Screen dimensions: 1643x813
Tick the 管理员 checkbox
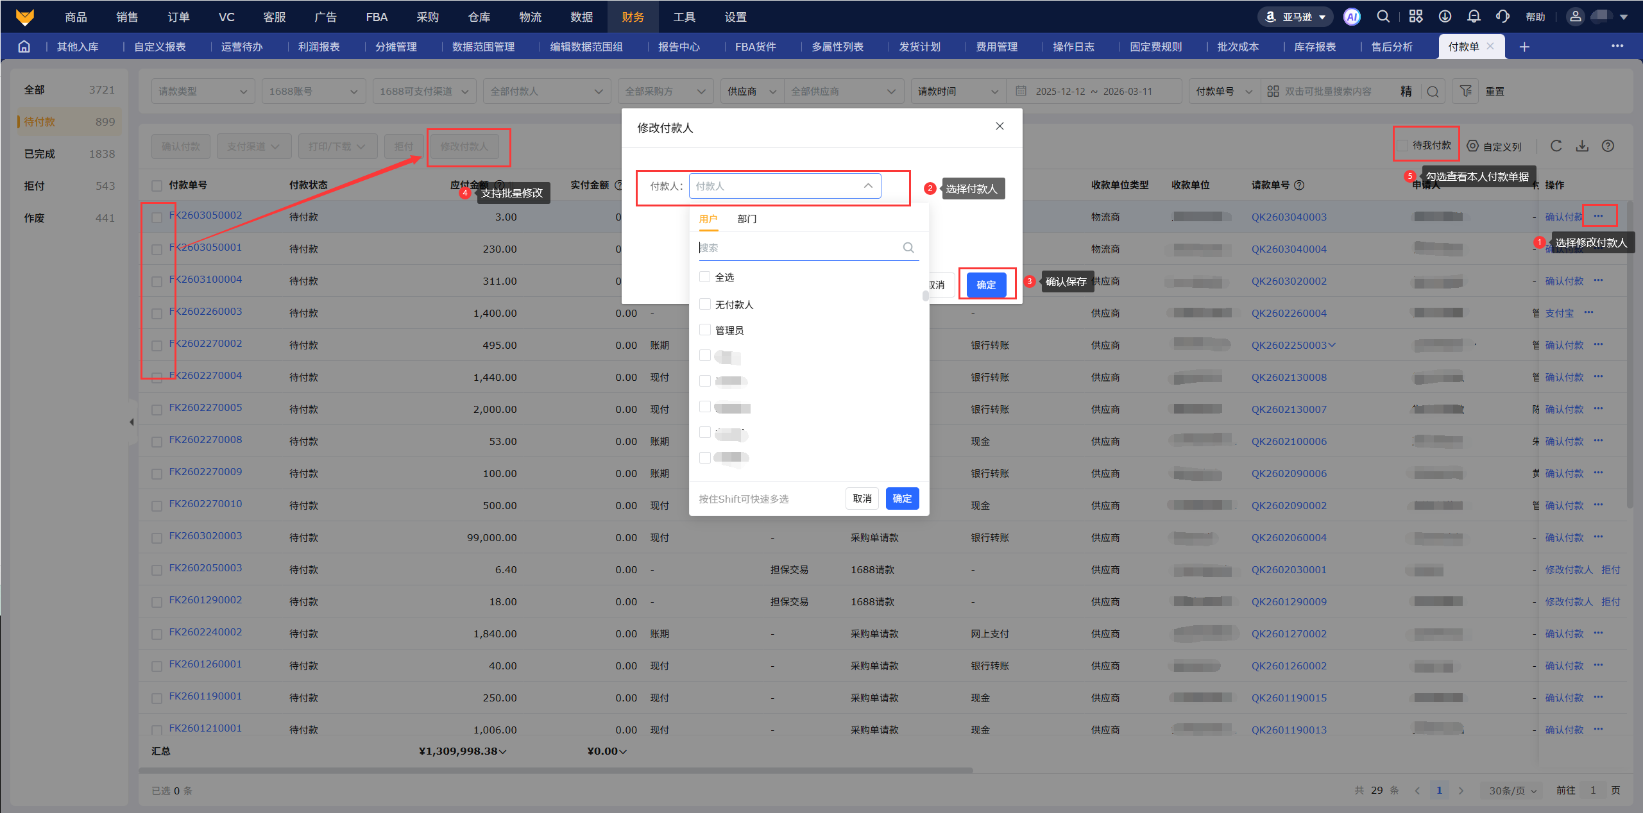(705, 330)
